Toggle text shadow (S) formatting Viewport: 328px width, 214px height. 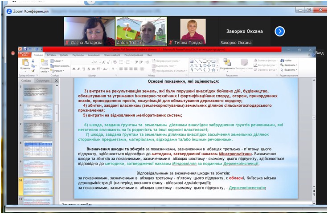coord(89,69)
